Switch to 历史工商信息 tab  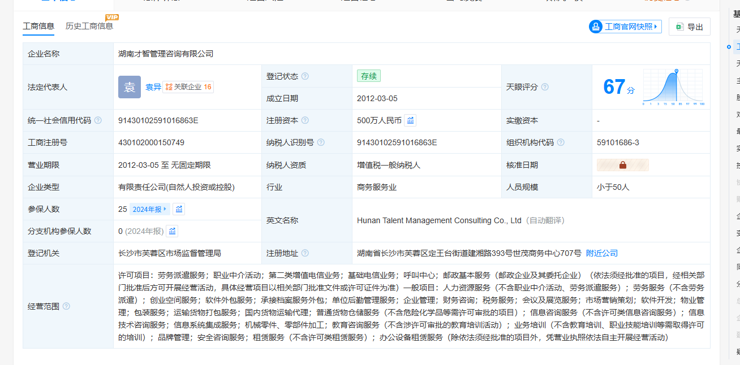(89, 26)
